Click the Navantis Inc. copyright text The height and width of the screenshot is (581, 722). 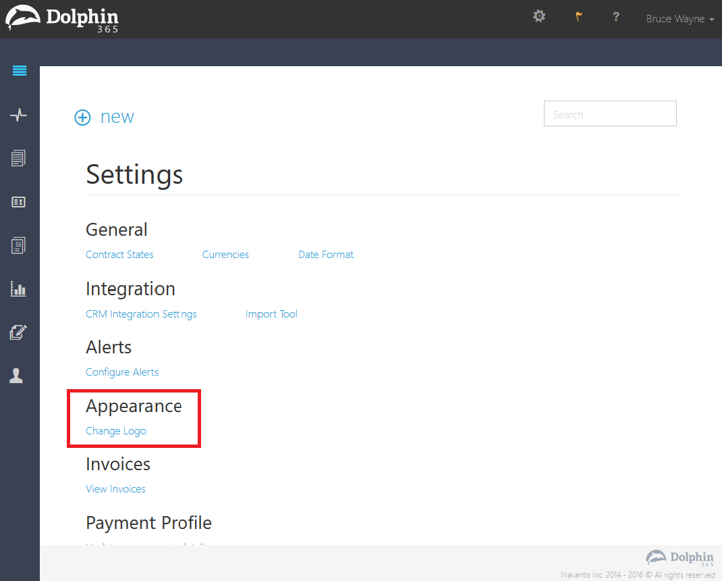[637, 574]
